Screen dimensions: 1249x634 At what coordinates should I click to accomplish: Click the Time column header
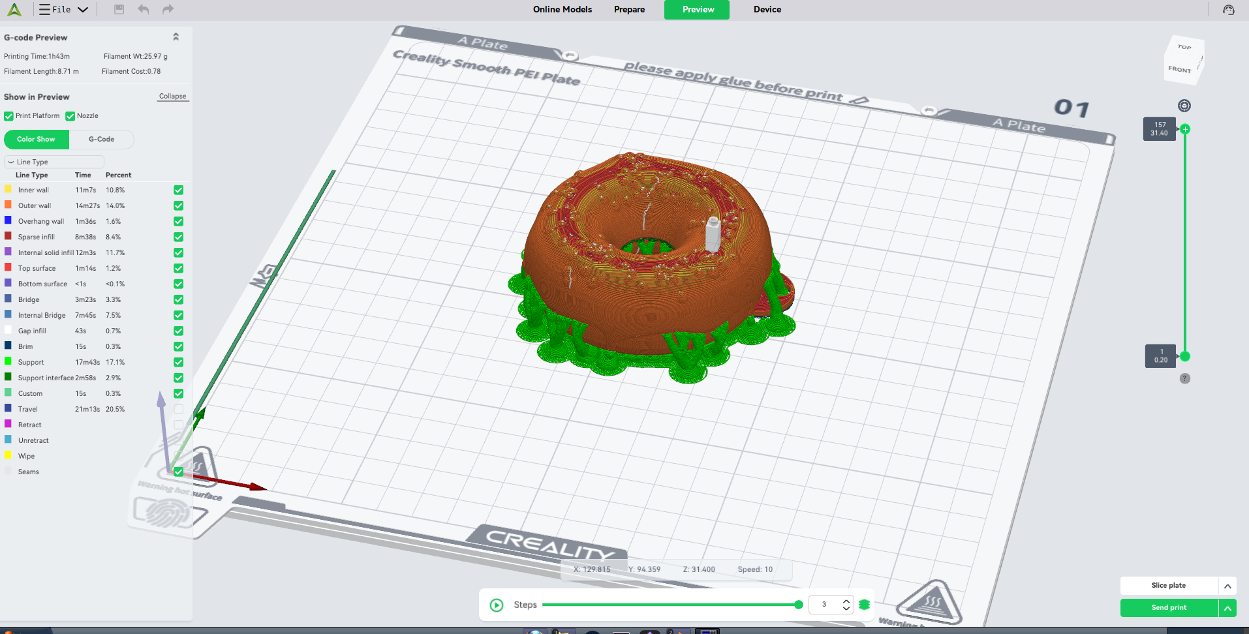coord(83,175)
